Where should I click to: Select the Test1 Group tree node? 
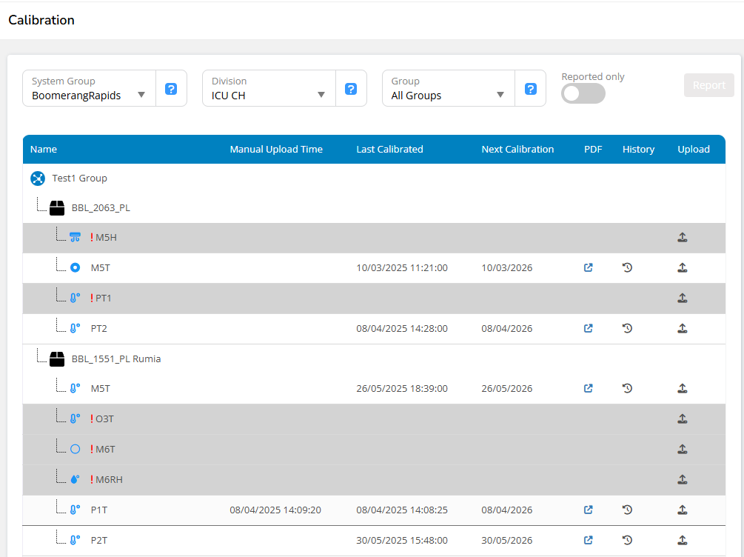(79, 179)
